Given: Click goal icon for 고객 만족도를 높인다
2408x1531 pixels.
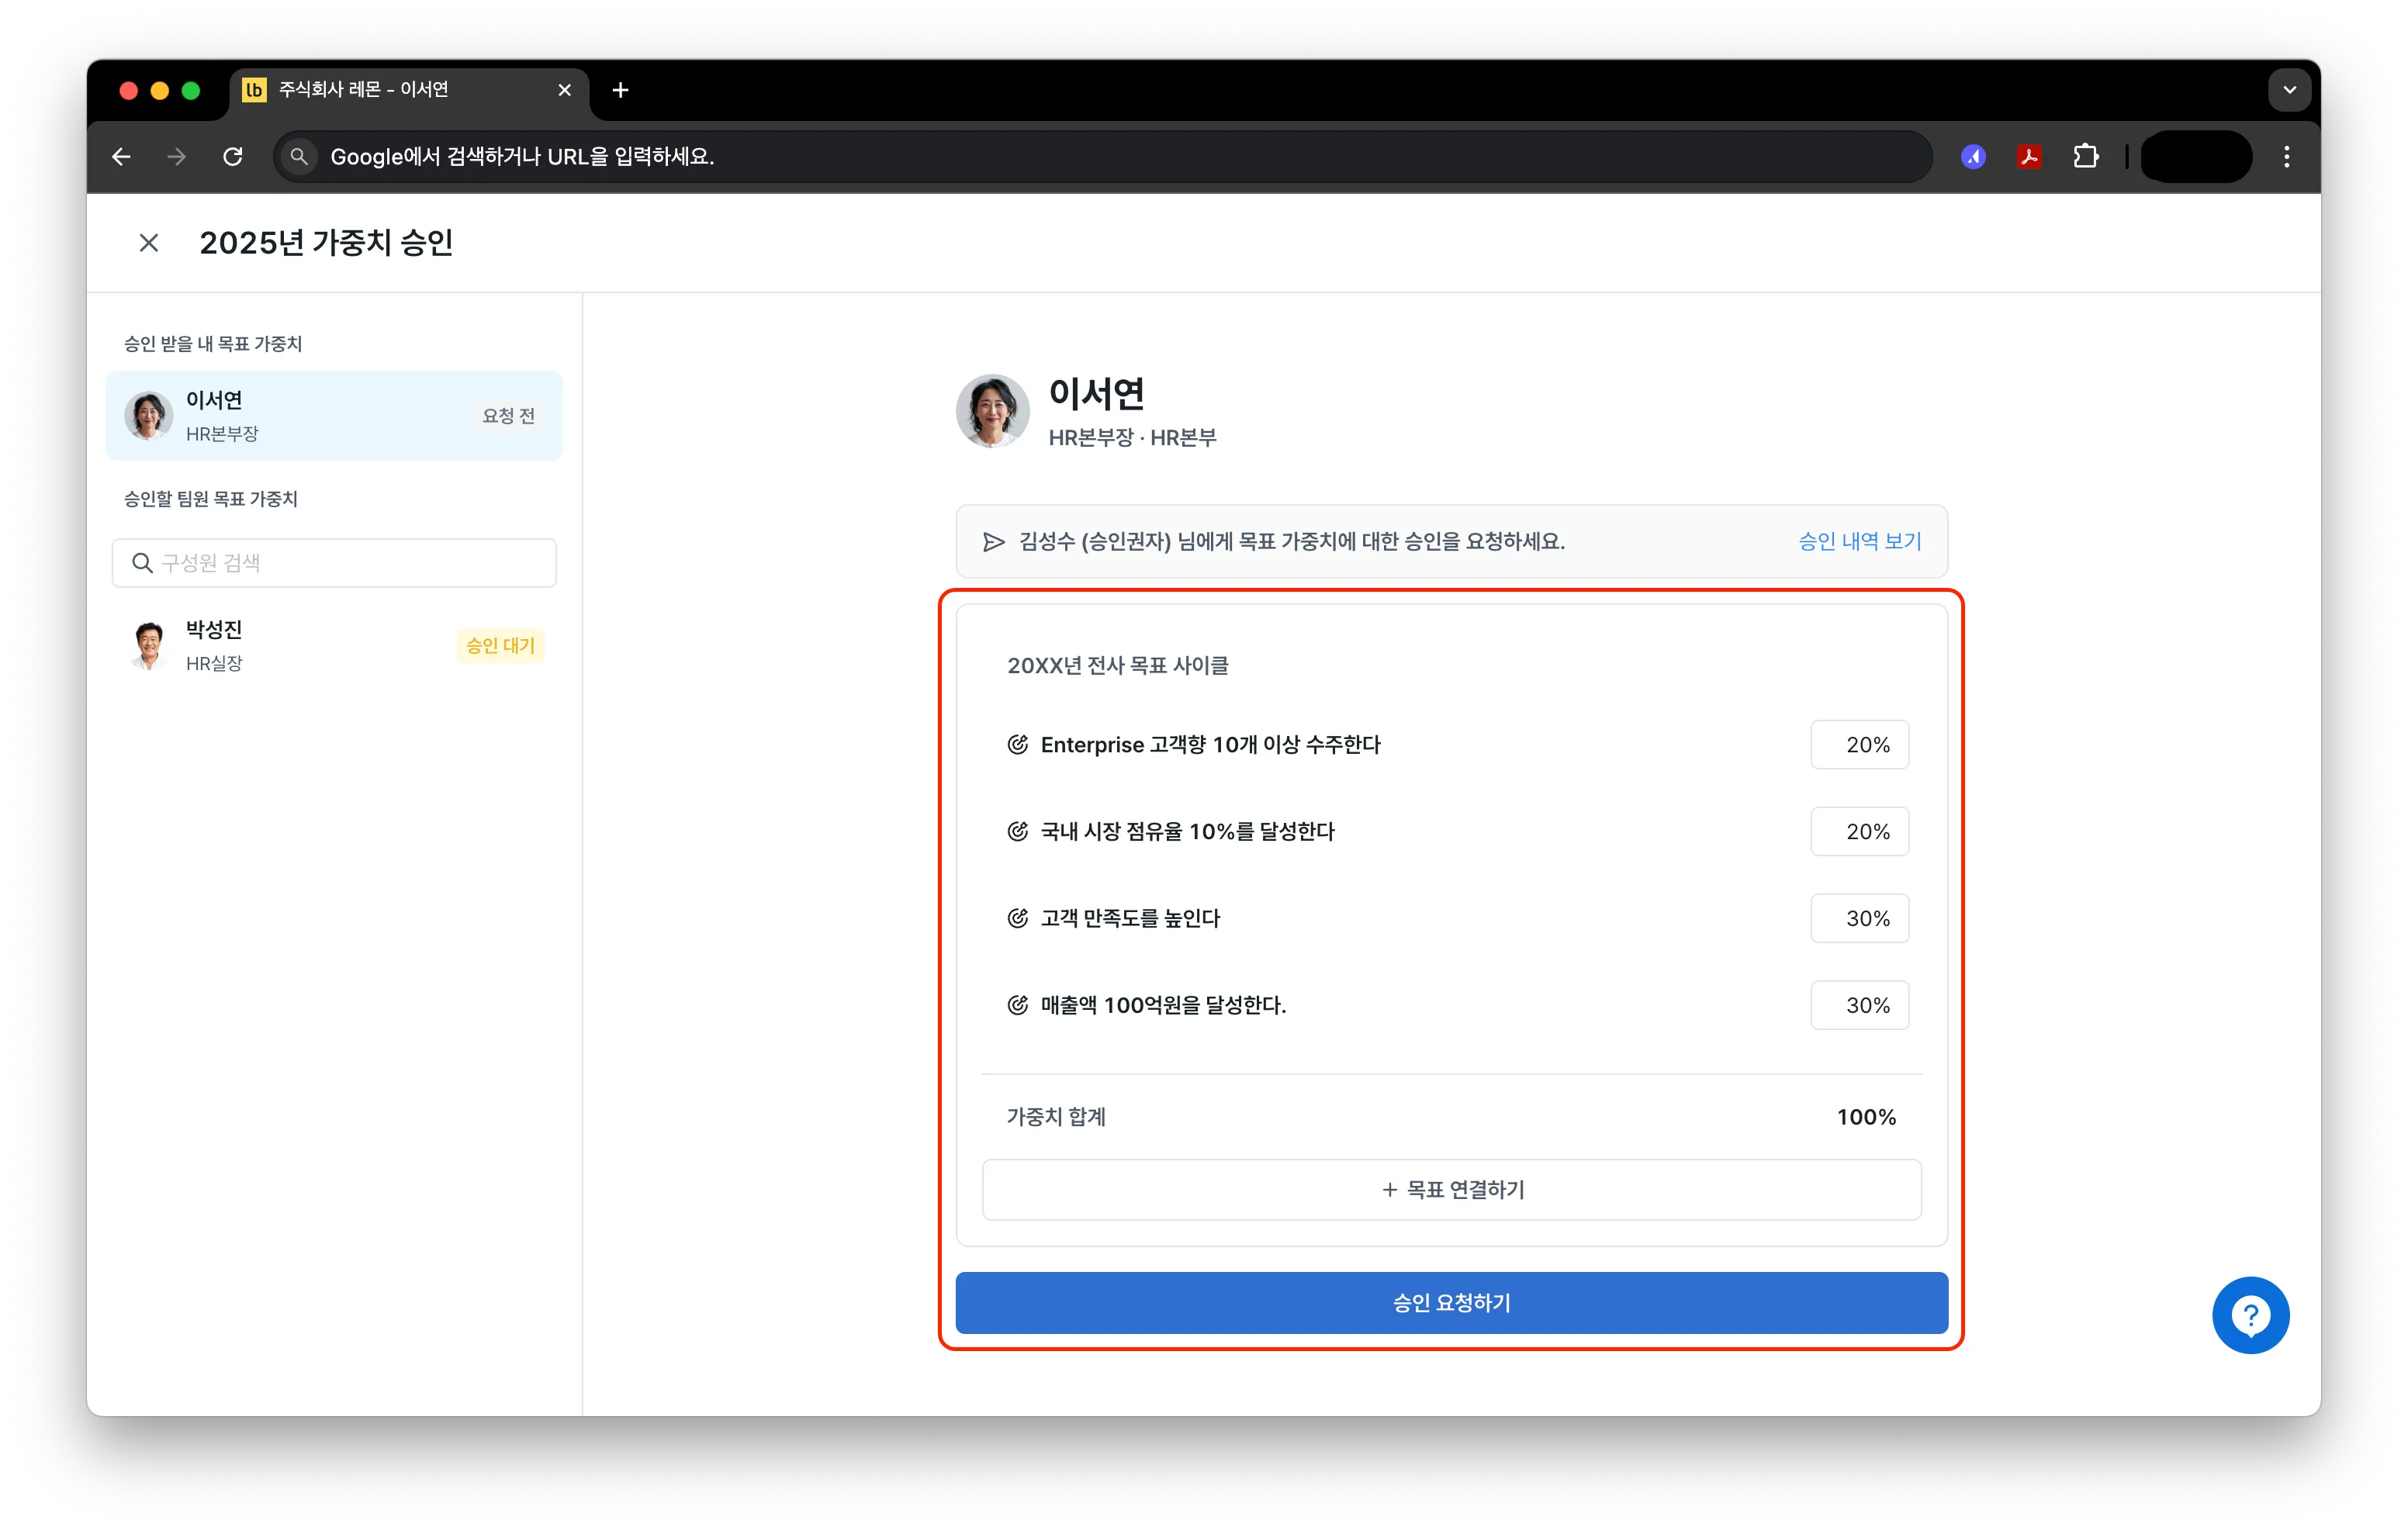Looking at the screenshot, I should tap(1017, 918).
